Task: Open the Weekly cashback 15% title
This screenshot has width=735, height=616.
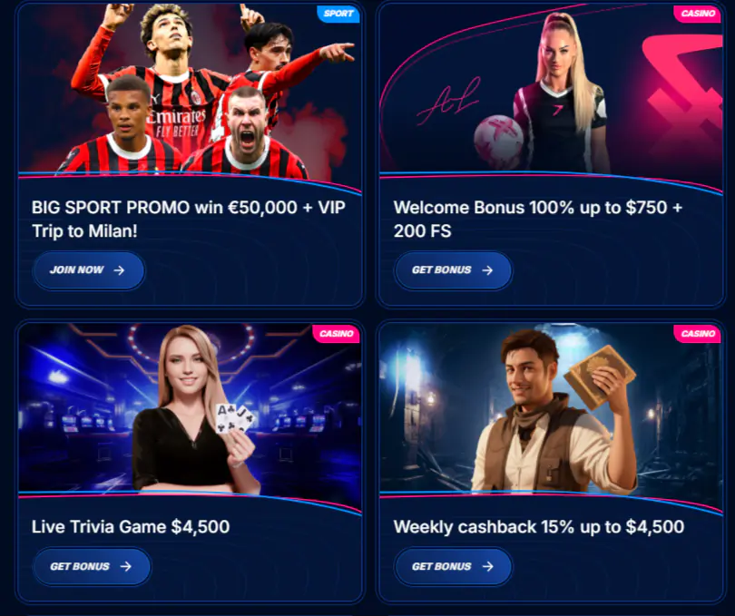Action: [539, 526]
